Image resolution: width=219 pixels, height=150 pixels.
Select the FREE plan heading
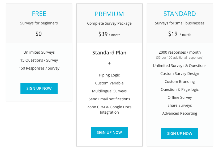[39, 14]
